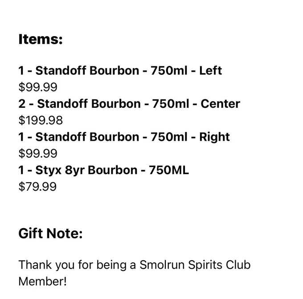Image resolution: width=303 pixels, height=299 pixels.
Task: Click 750ML in the Styx item
Action: (x=169, y=170)
